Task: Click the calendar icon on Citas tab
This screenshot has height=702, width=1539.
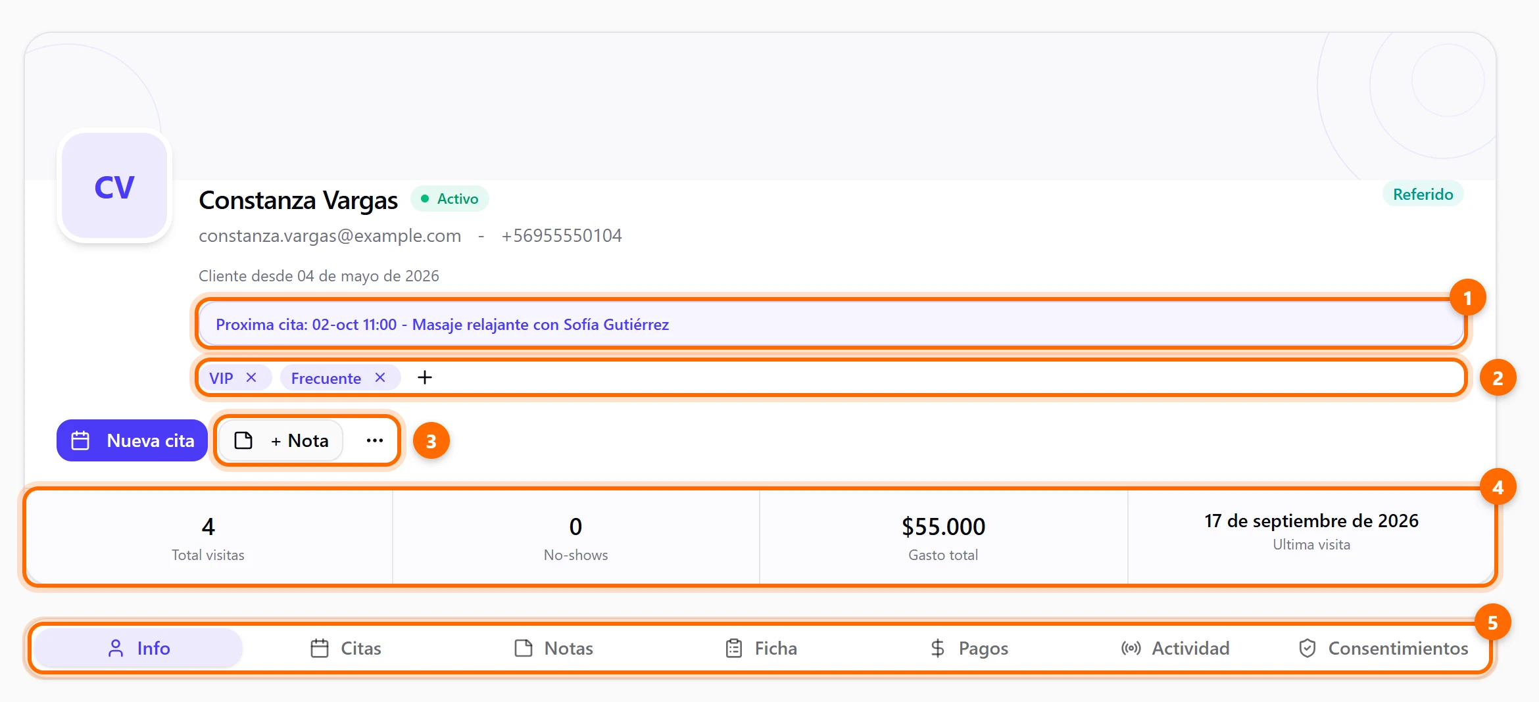Action: (320, 648)
